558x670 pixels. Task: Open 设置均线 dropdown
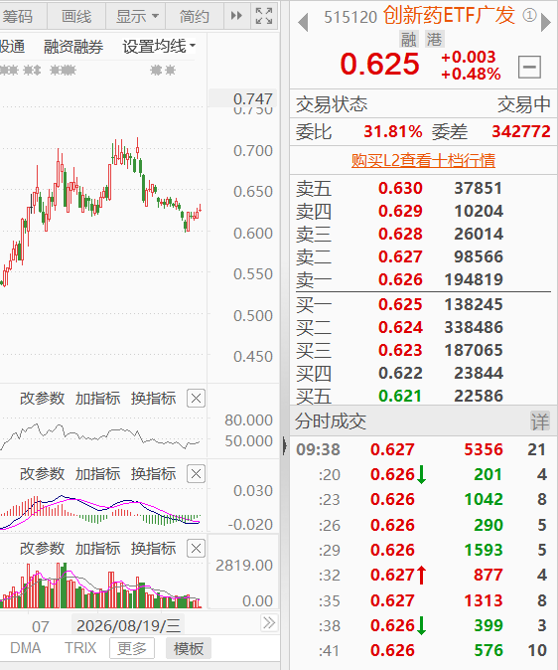[x=159, y=46]
